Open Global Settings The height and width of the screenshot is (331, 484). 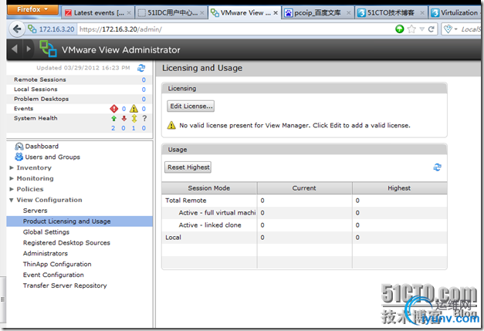[46, 232]
